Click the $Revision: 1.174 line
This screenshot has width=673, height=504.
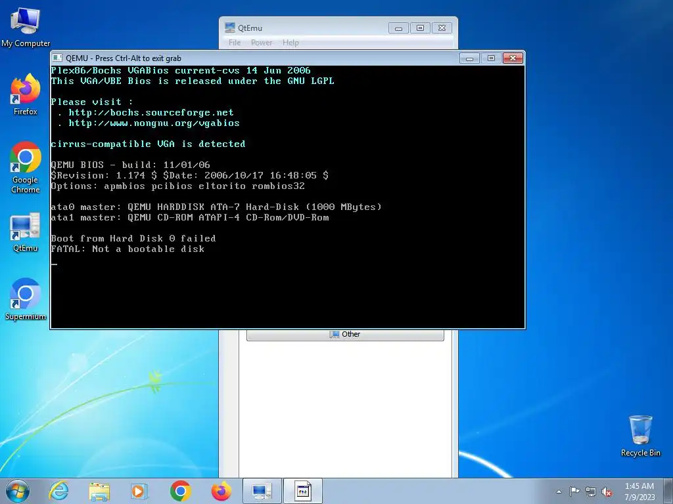(x=190, y=175)
